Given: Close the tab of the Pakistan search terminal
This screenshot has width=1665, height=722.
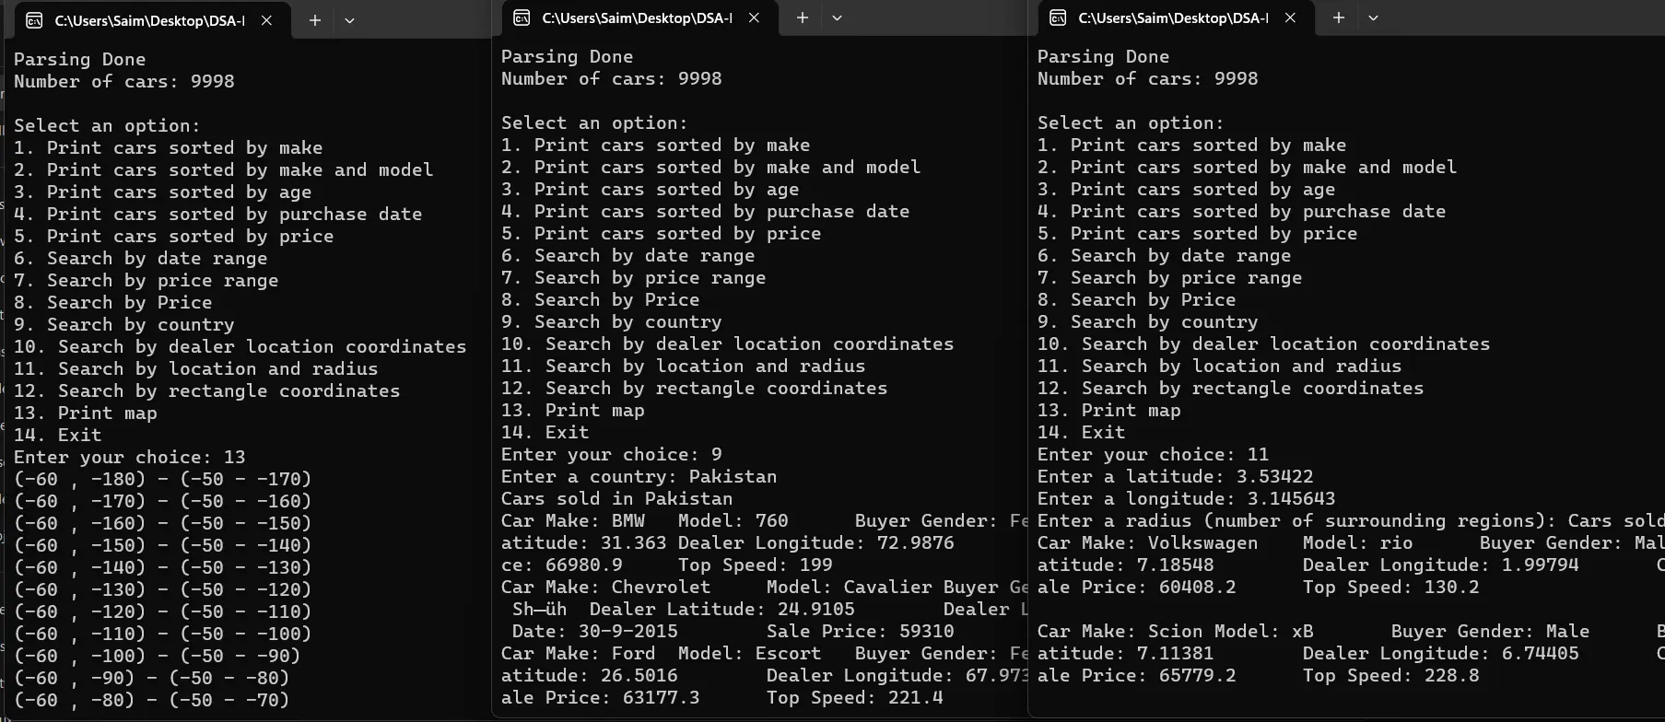Looking at the screenshot, I should pyautogui.click(x=754, y=17).
